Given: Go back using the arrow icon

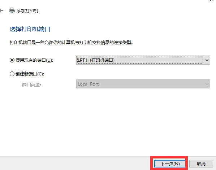Looking at the screenshot, I should pos(1,10).
